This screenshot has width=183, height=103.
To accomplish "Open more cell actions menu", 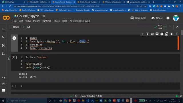I will pos(176,34).
